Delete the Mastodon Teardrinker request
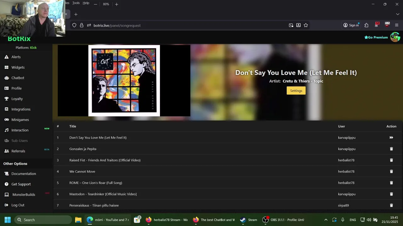This screenshot has width=403, height=226. pyautogui.click(x=391, y=194)
